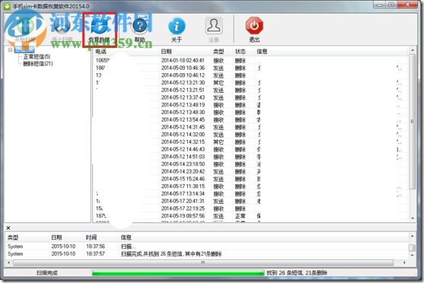424x283 pixels.
Task: Click the message list vertical scrollbar thumb
Action: (x=413, y=122)
